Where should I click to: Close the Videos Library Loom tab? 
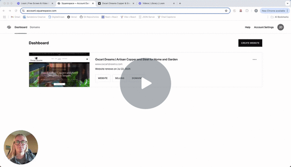coord(174,3)
